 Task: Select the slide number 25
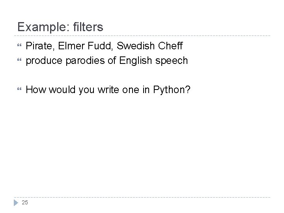[24, 202]
